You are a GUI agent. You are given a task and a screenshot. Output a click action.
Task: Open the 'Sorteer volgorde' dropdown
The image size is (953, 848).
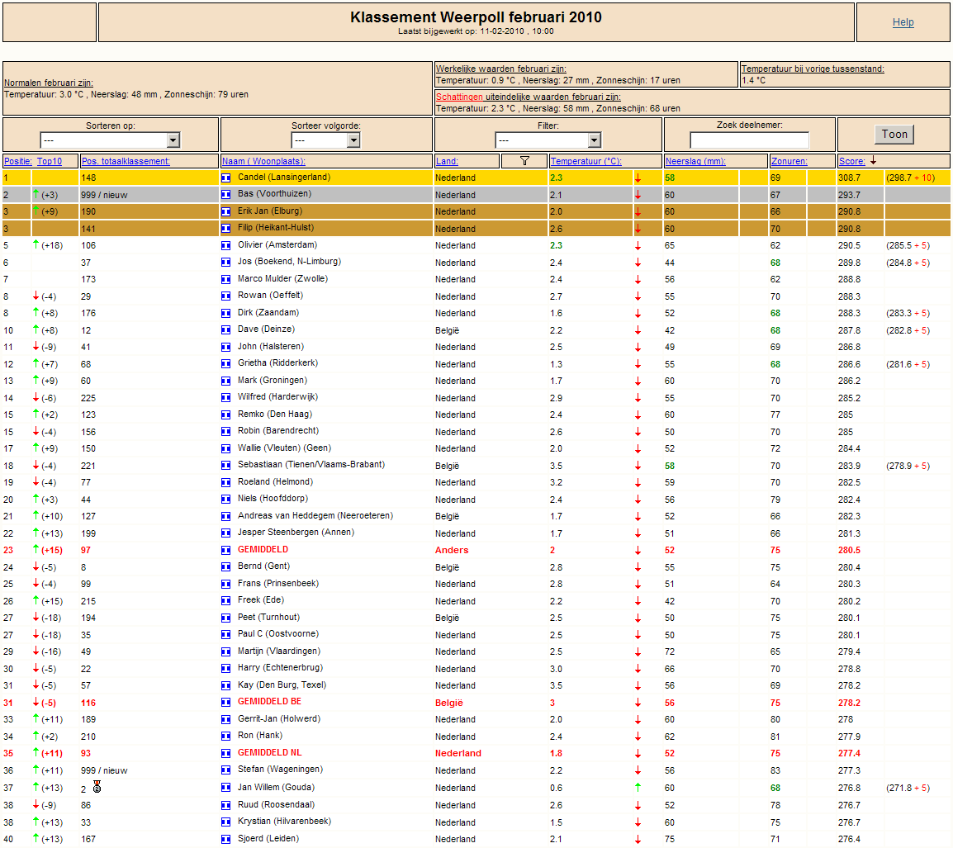[325, 140]
